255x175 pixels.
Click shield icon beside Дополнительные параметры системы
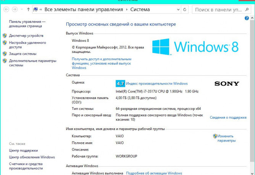5,61
